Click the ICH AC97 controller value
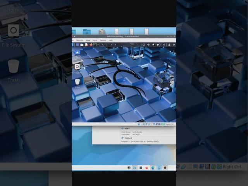 [136, 134]
